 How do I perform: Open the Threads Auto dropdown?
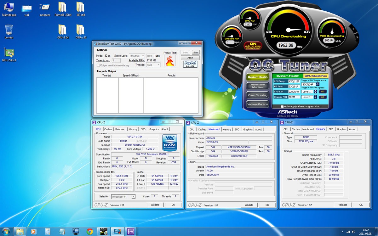(x=153, y=65)
